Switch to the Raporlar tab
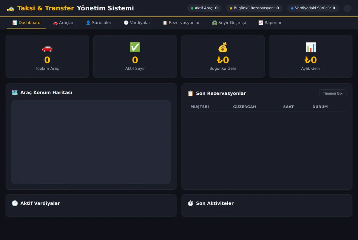 coord(270,23)
